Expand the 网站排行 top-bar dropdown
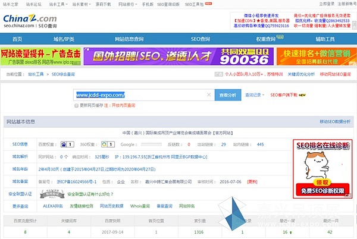357x239 pixels. (x=127, y=4)
